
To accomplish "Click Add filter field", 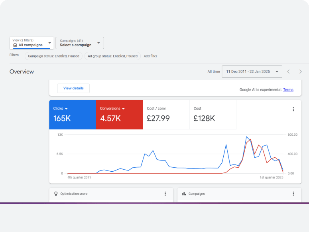I will tap(150, 56).
